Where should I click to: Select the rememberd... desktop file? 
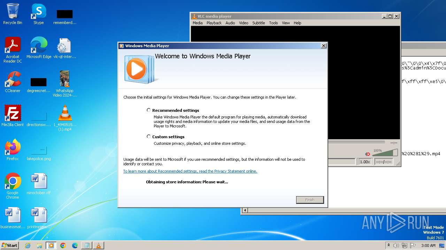64,17
